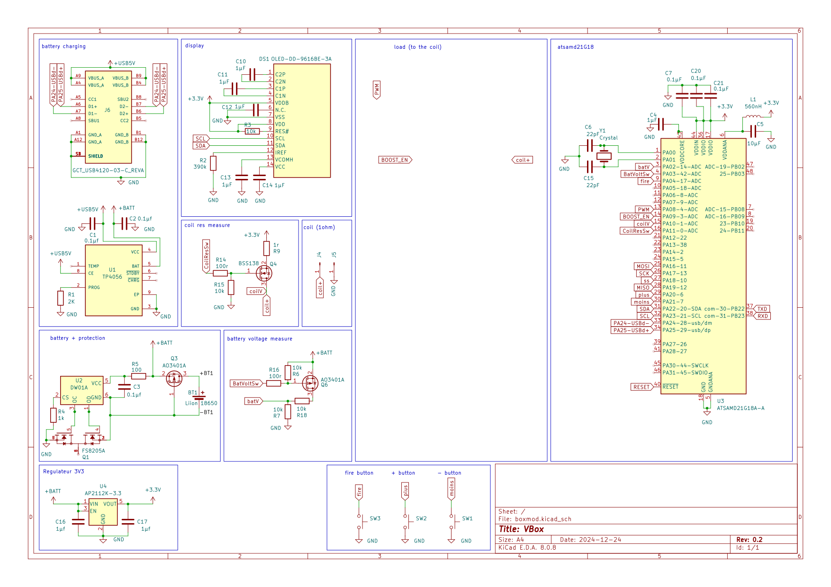The width and height of the screenshot is (831, 587).
Task: Click the BOOST_EN label in load section
Action: click(x=395, y=160)
